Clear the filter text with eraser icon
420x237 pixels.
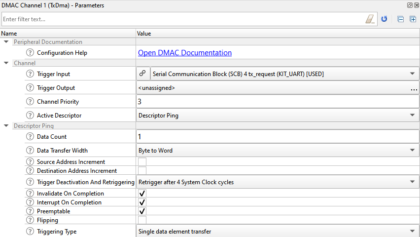370,19
